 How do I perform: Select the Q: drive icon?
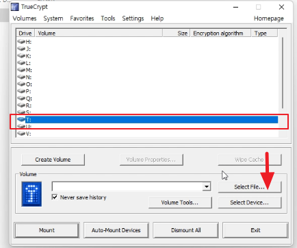21,98
